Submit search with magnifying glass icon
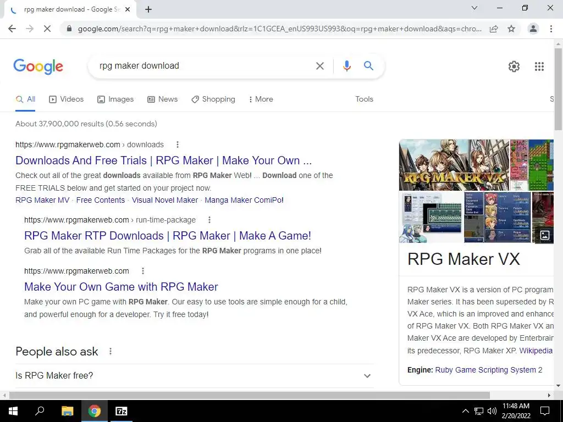This screenshot has width=563, height=422. tap(368, 66)
